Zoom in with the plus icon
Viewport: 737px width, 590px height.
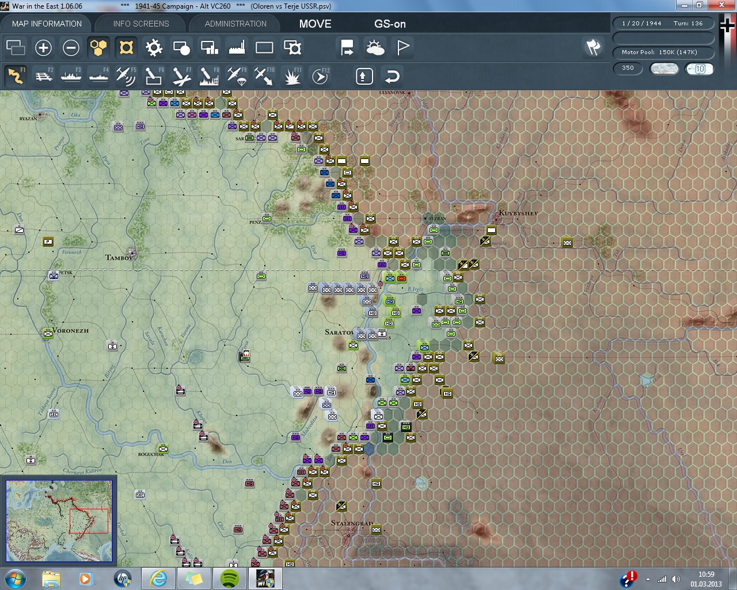point(43,47)
